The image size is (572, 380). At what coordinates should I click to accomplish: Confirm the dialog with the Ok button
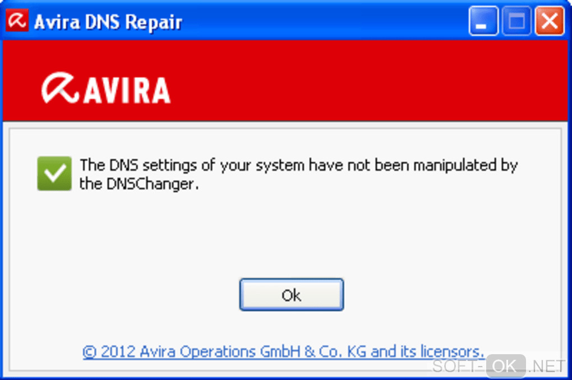(292, 295)
